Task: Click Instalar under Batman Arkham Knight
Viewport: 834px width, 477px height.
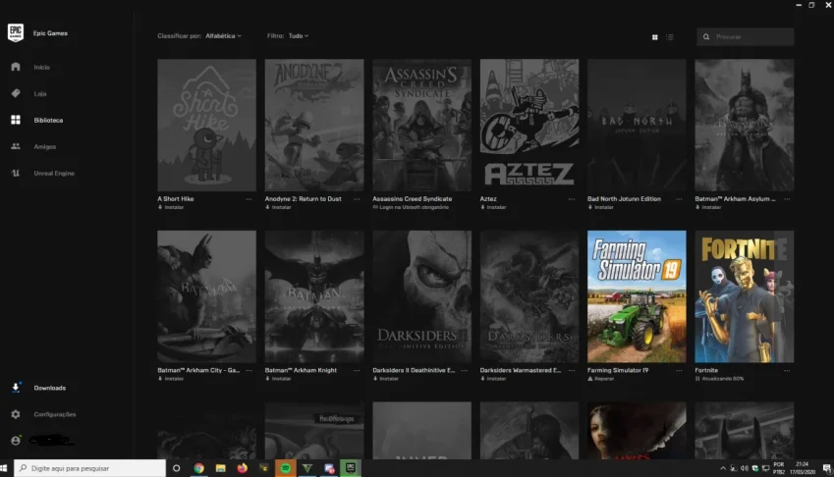Action: coord(278,379)
